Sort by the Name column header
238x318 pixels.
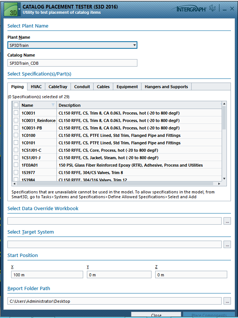click(x=38, y=105)
